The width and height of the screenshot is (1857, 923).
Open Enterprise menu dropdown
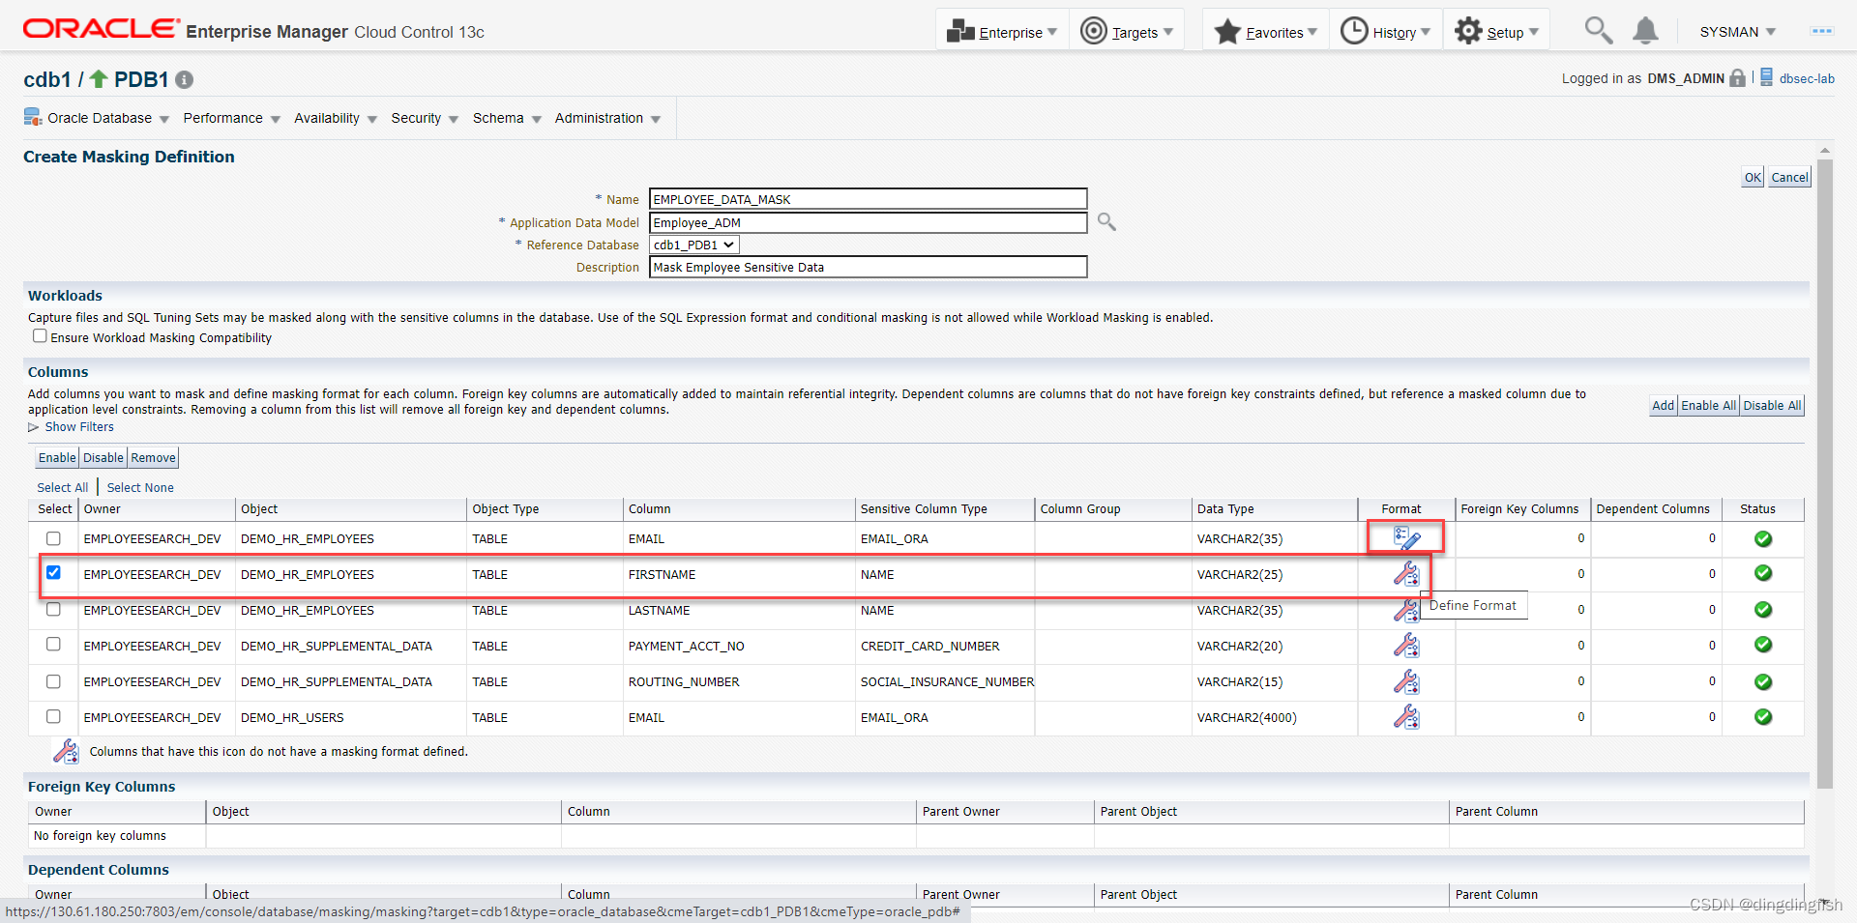(1002, 31)
